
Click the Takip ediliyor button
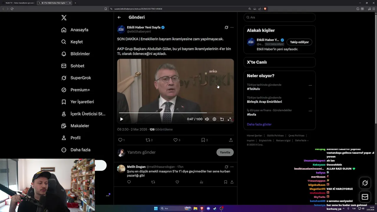299,42
